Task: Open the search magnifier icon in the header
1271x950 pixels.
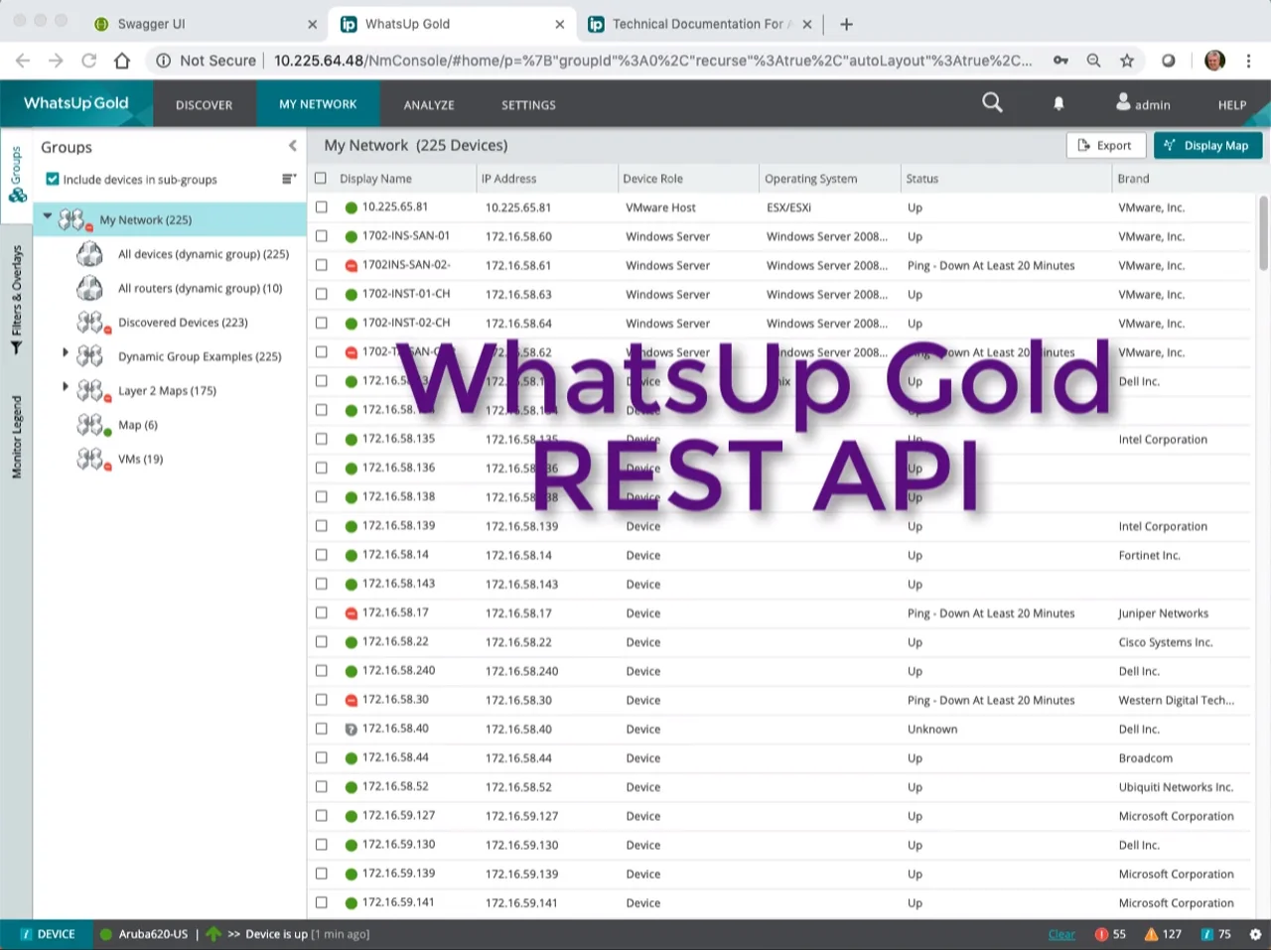Action: click(x=992, y=102)
